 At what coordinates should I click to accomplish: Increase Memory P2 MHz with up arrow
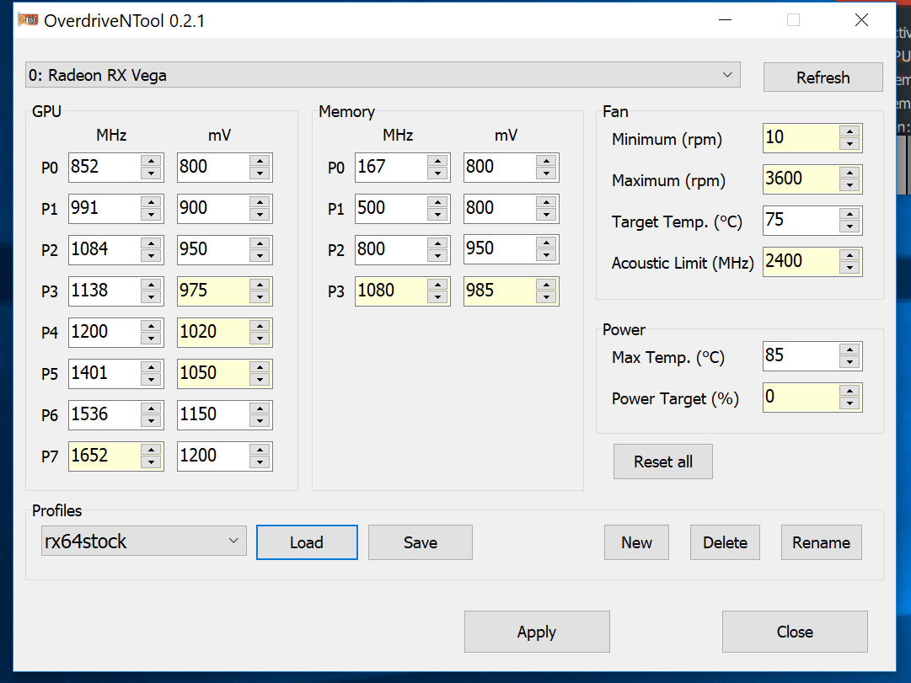coord(437,243)
